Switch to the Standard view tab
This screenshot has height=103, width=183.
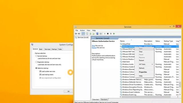click(x=104, y=100)
